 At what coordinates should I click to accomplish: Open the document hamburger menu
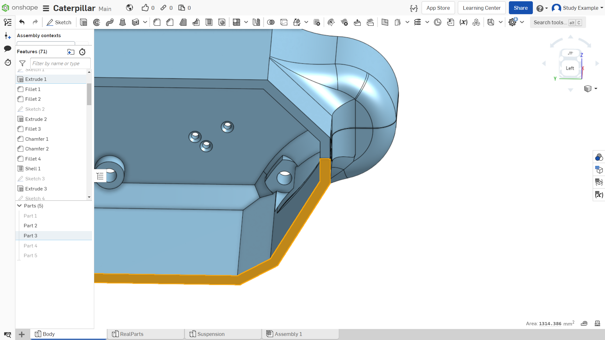click(46, 8)
